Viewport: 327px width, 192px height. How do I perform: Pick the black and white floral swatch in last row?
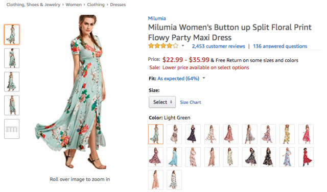click(174, 180)
